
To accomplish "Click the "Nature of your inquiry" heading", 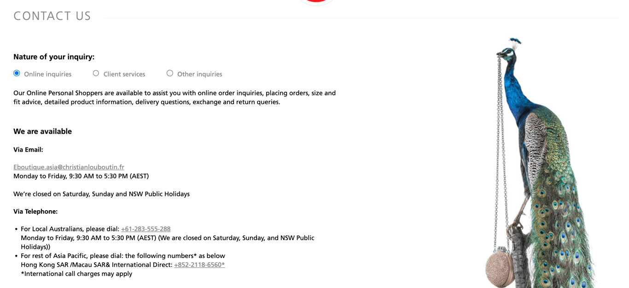I will point(54,57).
